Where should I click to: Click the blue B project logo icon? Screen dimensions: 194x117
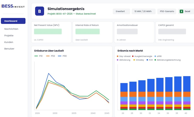click(40, 11)
